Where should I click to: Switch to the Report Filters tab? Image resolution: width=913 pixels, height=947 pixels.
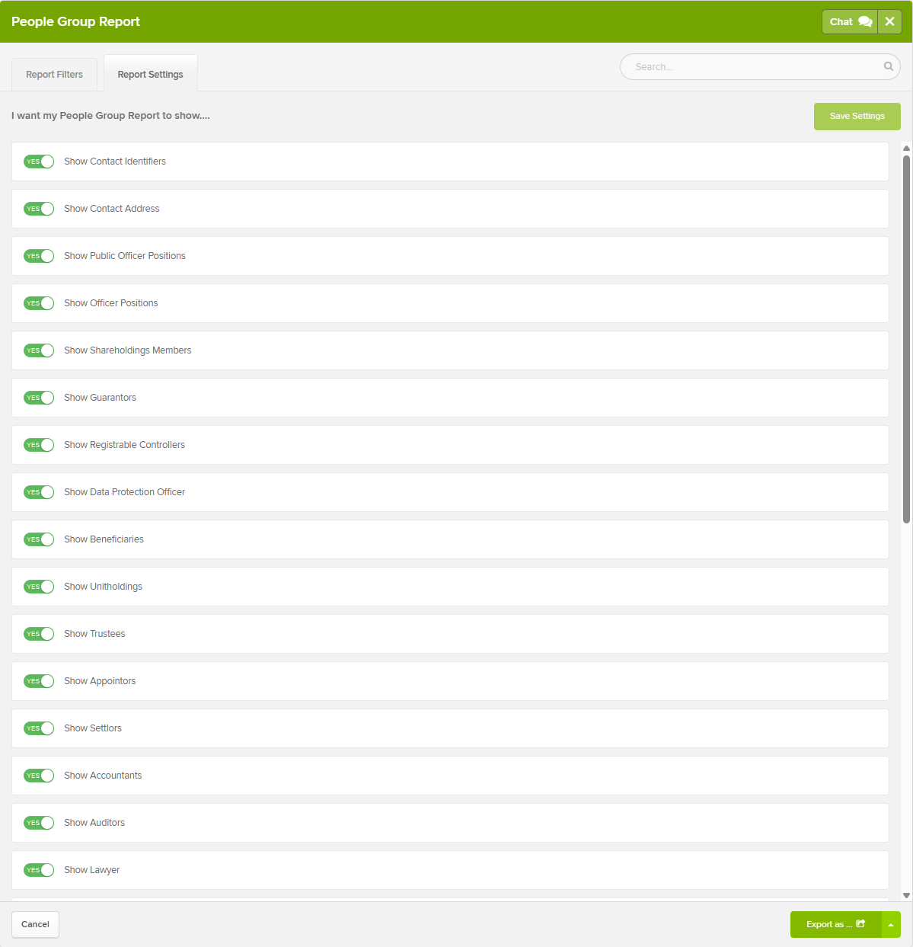click(x=54, y=75)
